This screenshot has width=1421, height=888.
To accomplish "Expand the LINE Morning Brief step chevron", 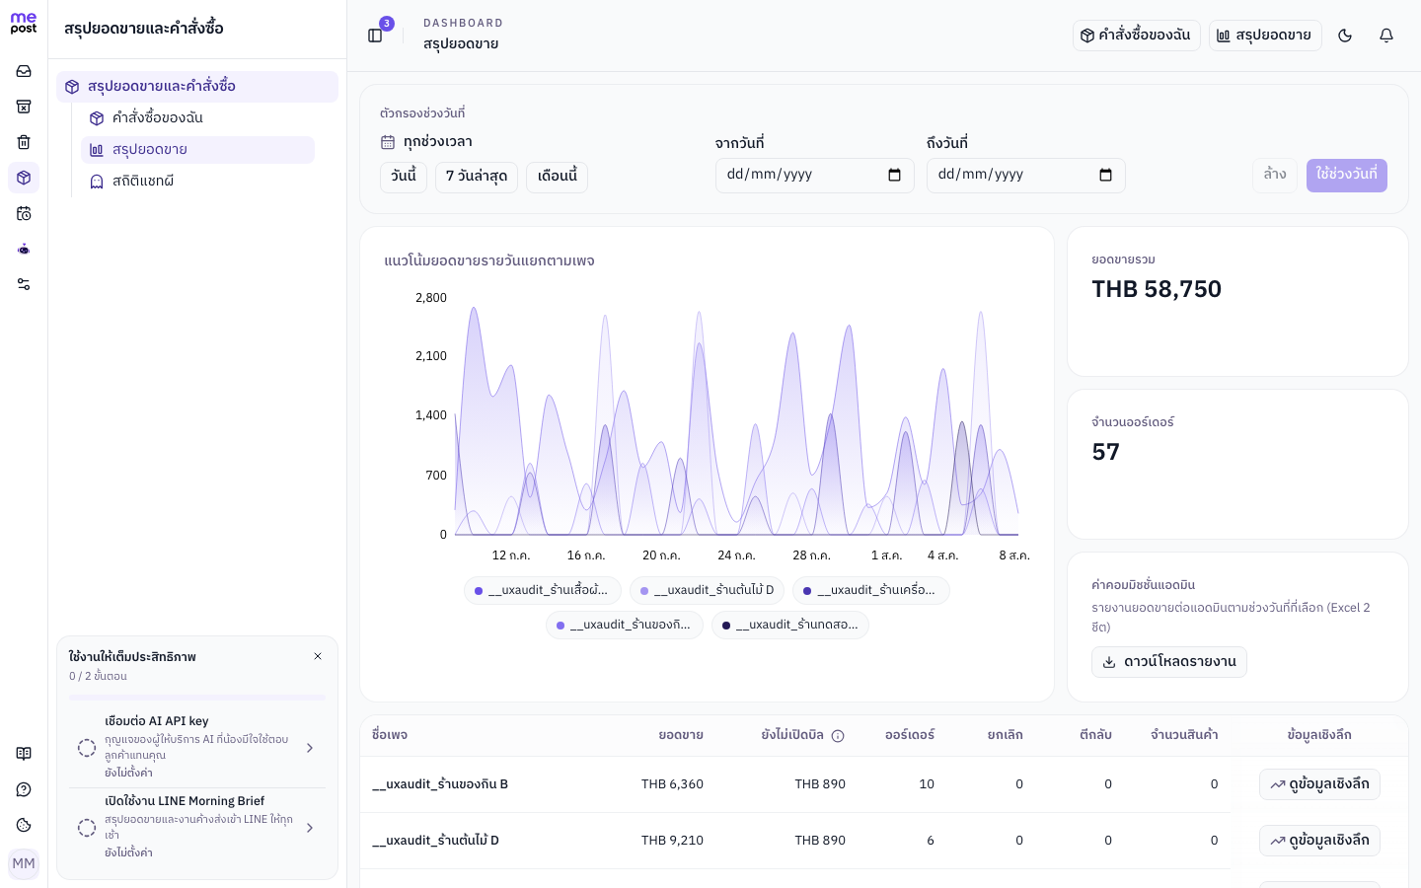I will 310,828.
